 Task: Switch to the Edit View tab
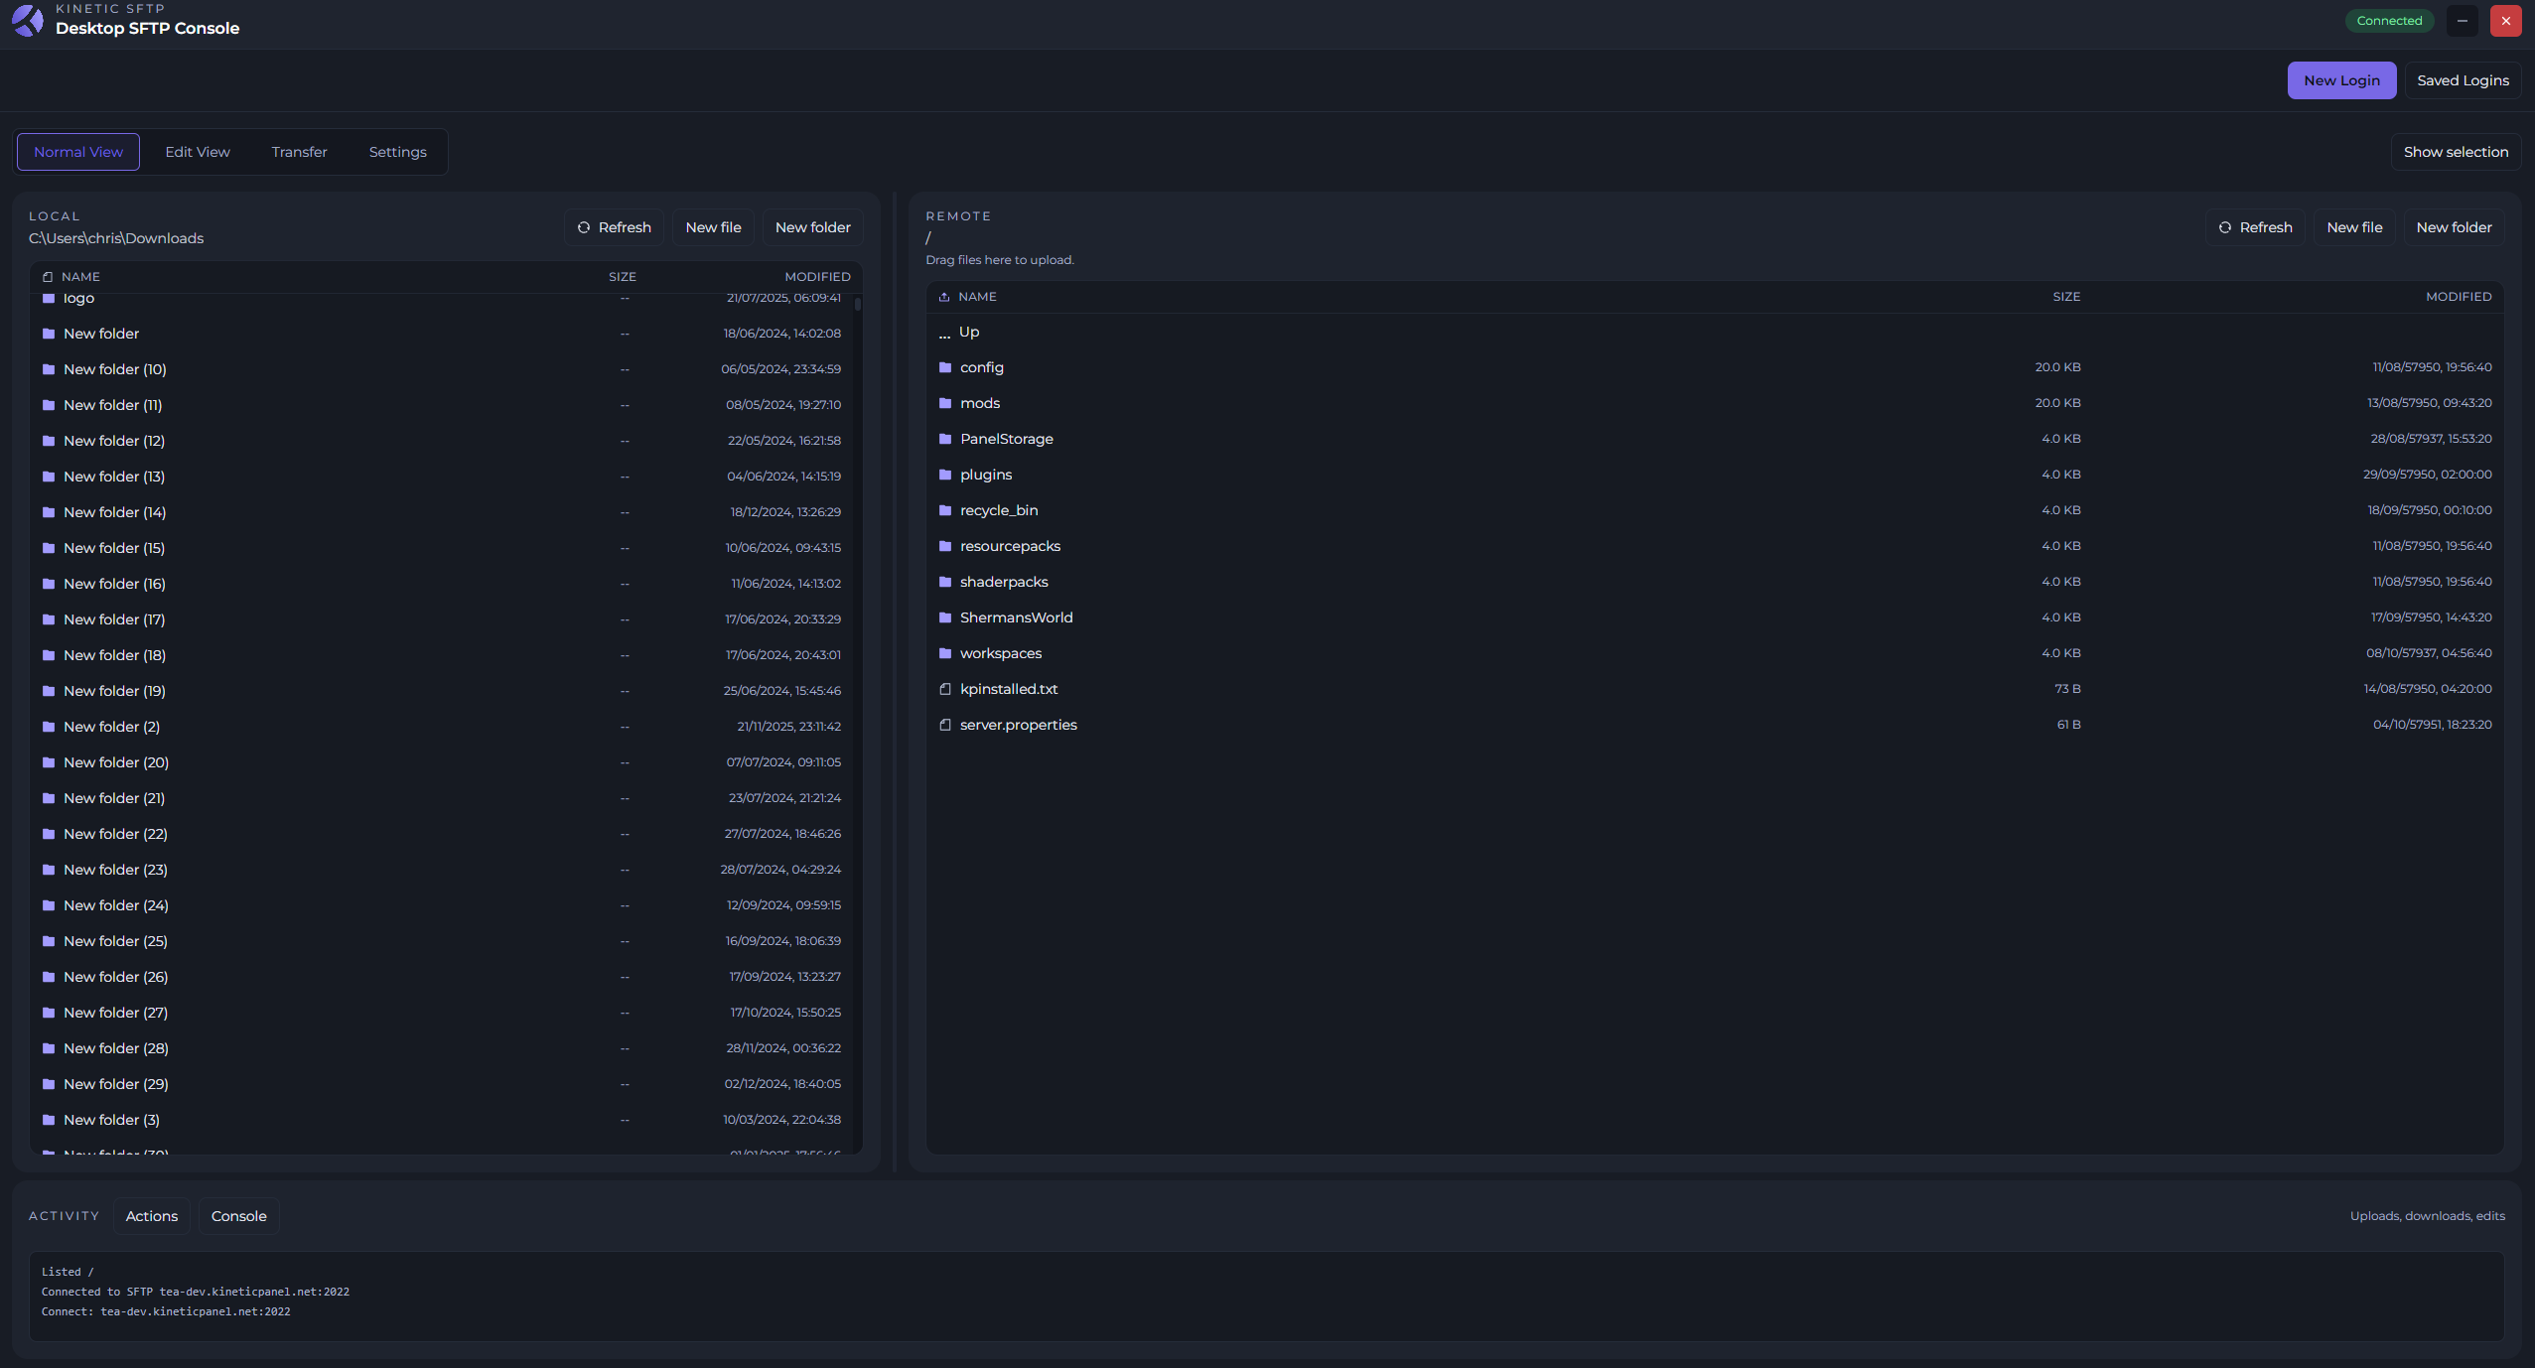tap(198, 152)
